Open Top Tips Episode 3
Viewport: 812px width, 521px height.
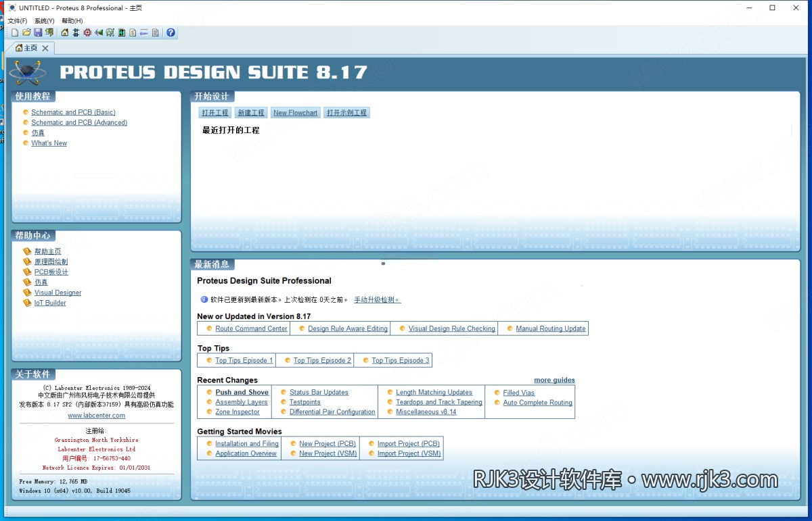(x=401, y=361)
